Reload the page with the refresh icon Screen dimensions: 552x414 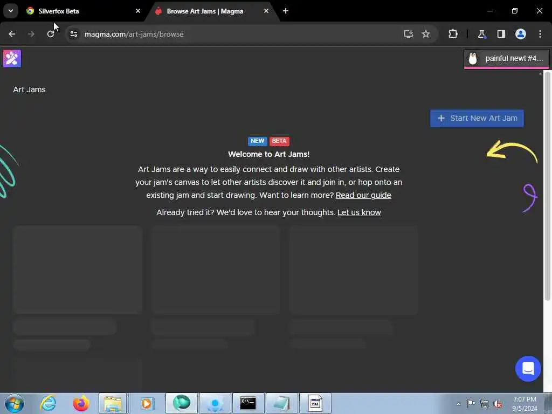51,34
